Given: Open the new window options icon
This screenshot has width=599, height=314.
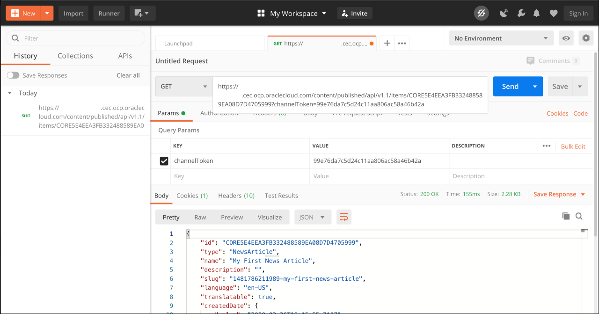Looking at the screenshot, I should coord(142,13).
